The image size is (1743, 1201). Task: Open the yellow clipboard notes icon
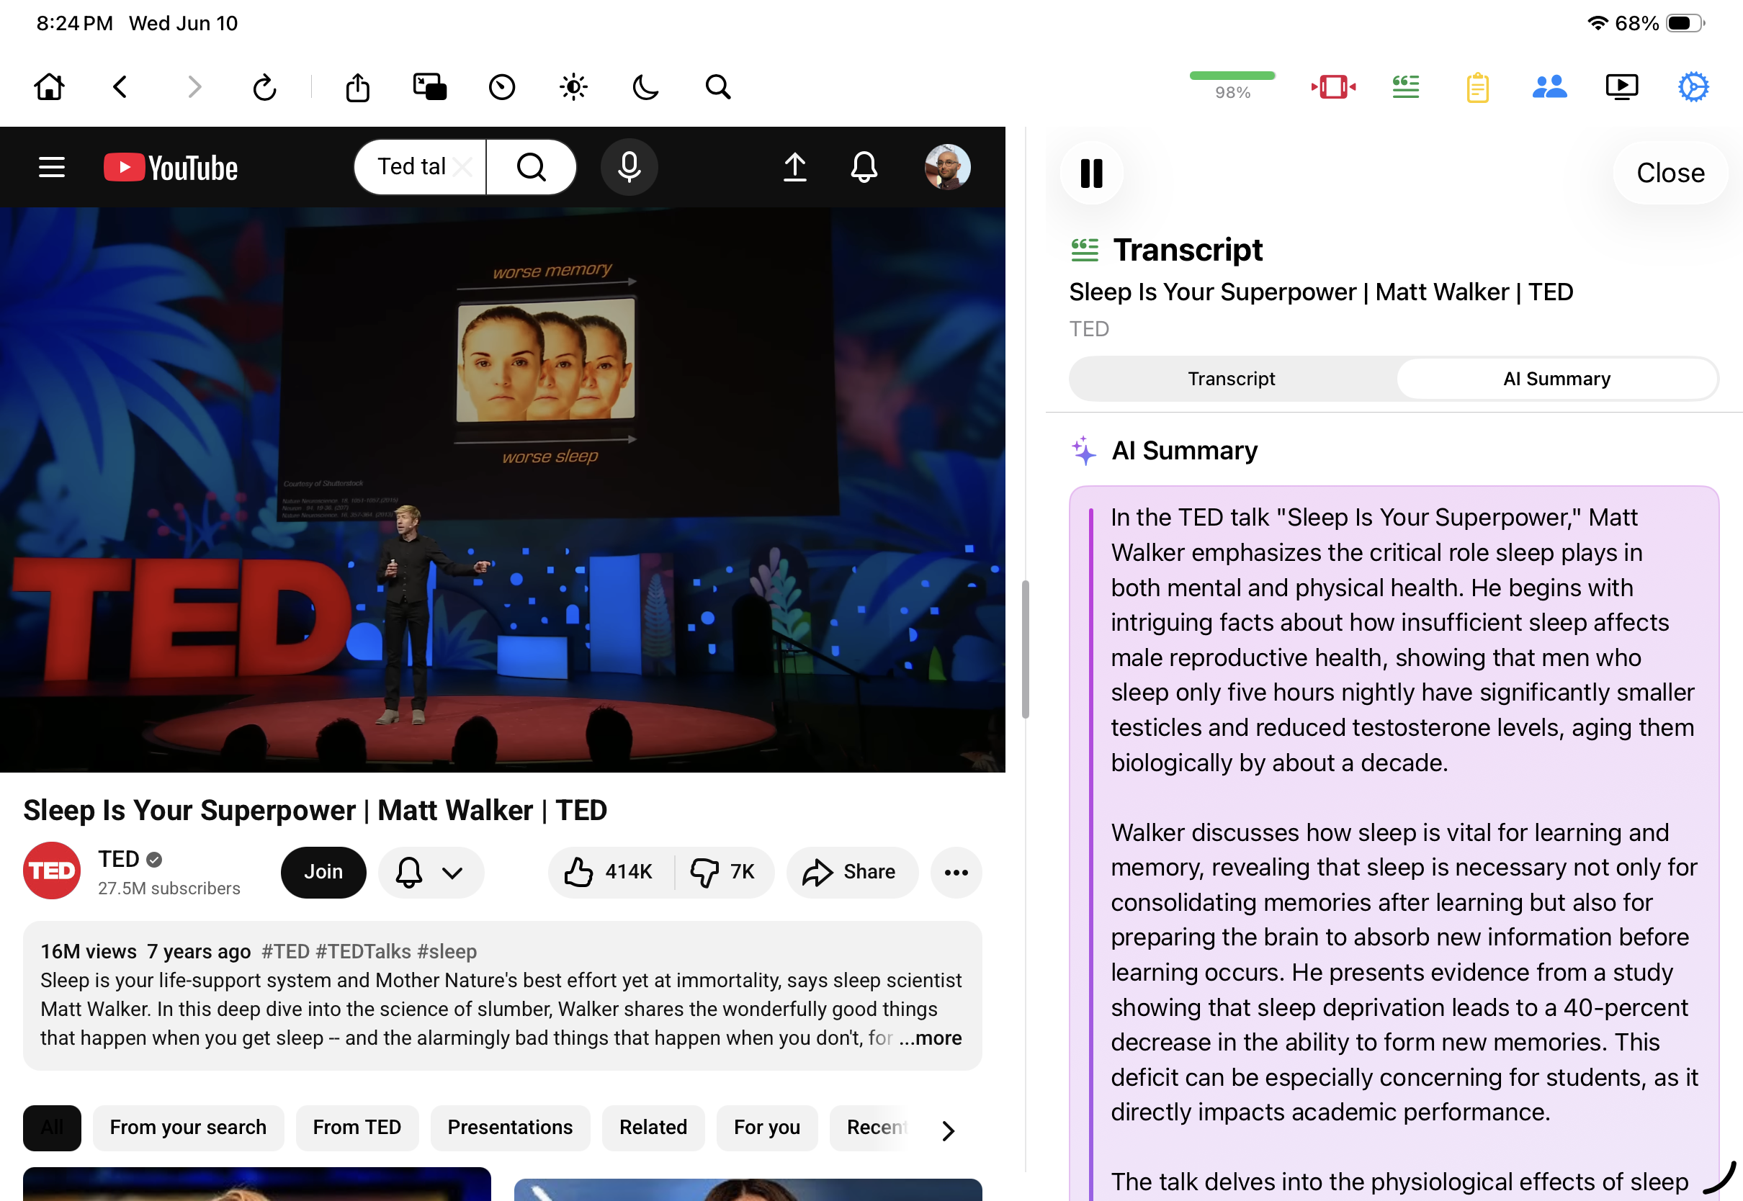coord(1477,87)
